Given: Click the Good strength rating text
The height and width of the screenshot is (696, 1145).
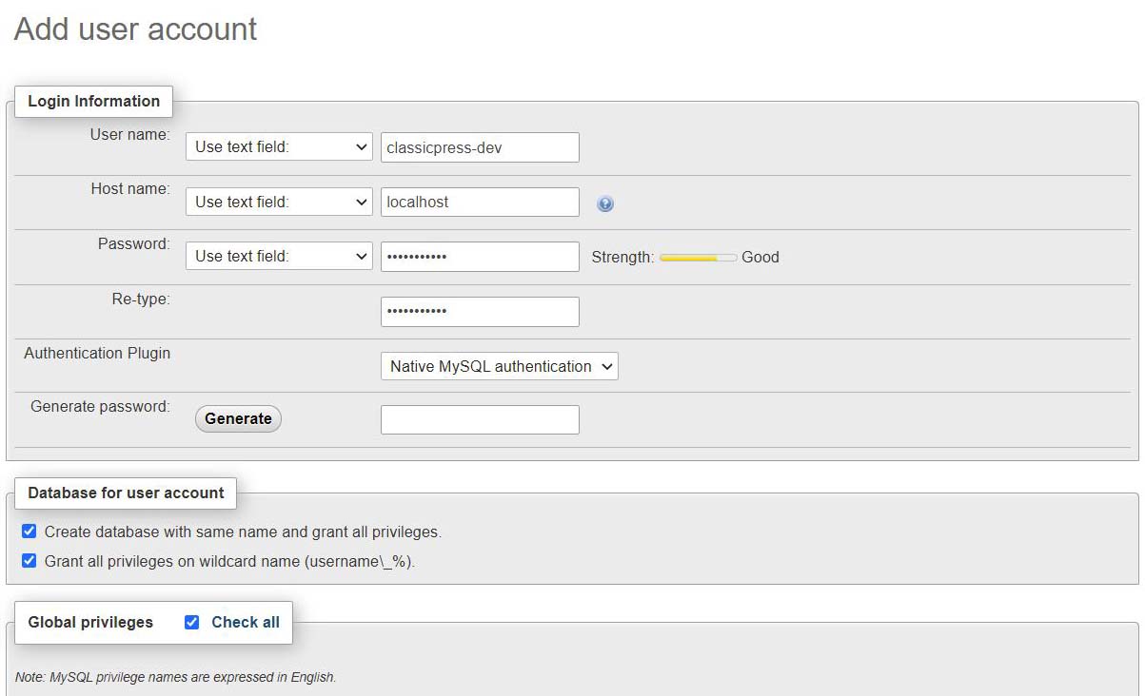Looking at the screenshot, I should (760, 257).
